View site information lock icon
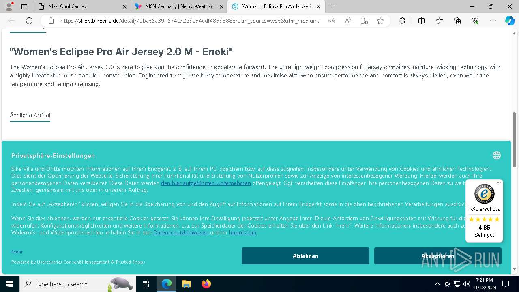Image resolution: width=519 pixels, height=292 pixels. [51, 21]
